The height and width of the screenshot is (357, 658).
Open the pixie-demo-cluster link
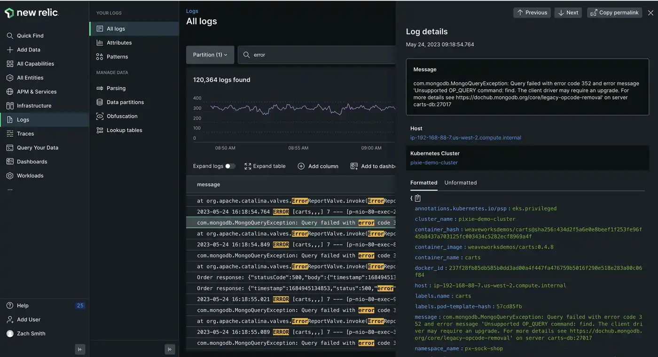(434, 163)
